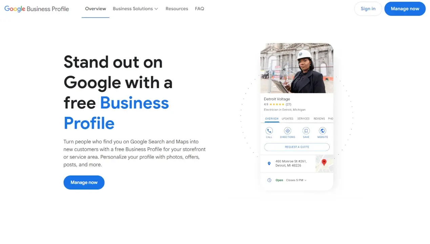
Task: Click the blue location pin icon
Action: [269, 163]
